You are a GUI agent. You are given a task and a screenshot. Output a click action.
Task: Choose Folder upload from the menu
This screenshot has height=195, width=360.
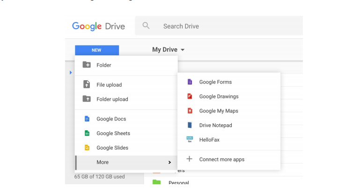tap(112, 99)
